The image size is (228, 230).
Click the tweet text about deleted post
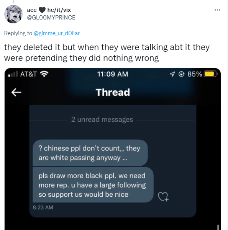tap(107, 52)
